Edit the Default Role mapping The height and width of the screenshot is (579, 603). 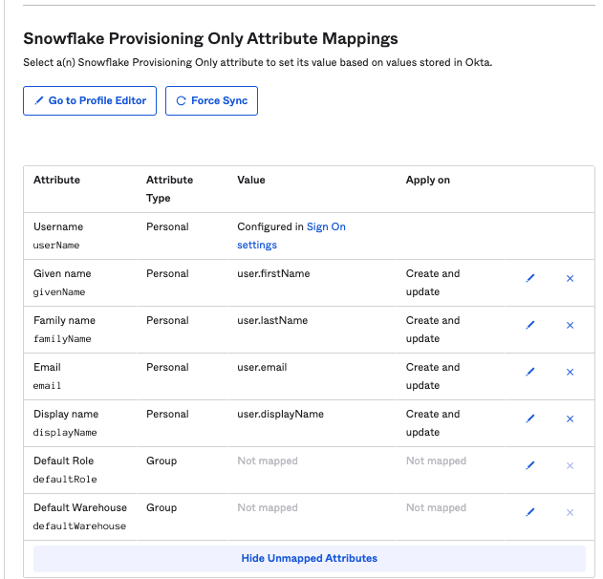[530, 465]
